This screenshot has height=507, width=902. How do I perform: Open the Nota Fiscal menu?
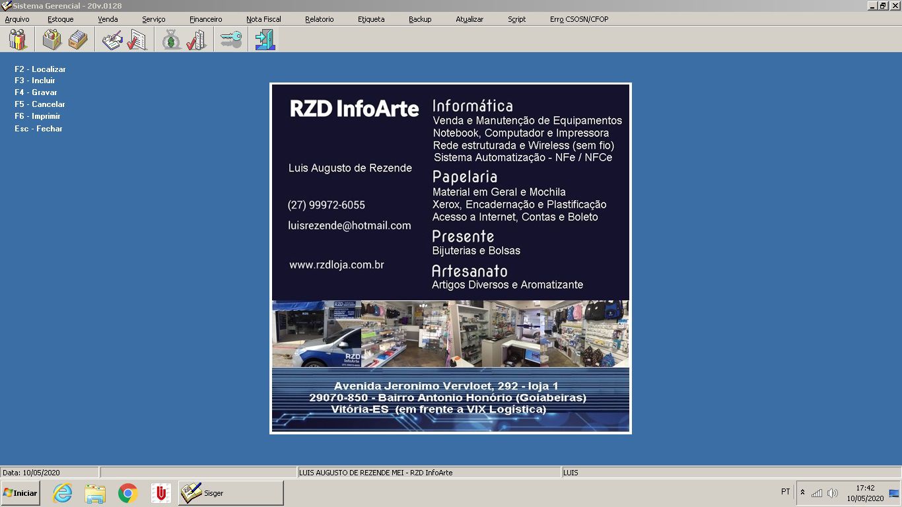tap(263, 19)
